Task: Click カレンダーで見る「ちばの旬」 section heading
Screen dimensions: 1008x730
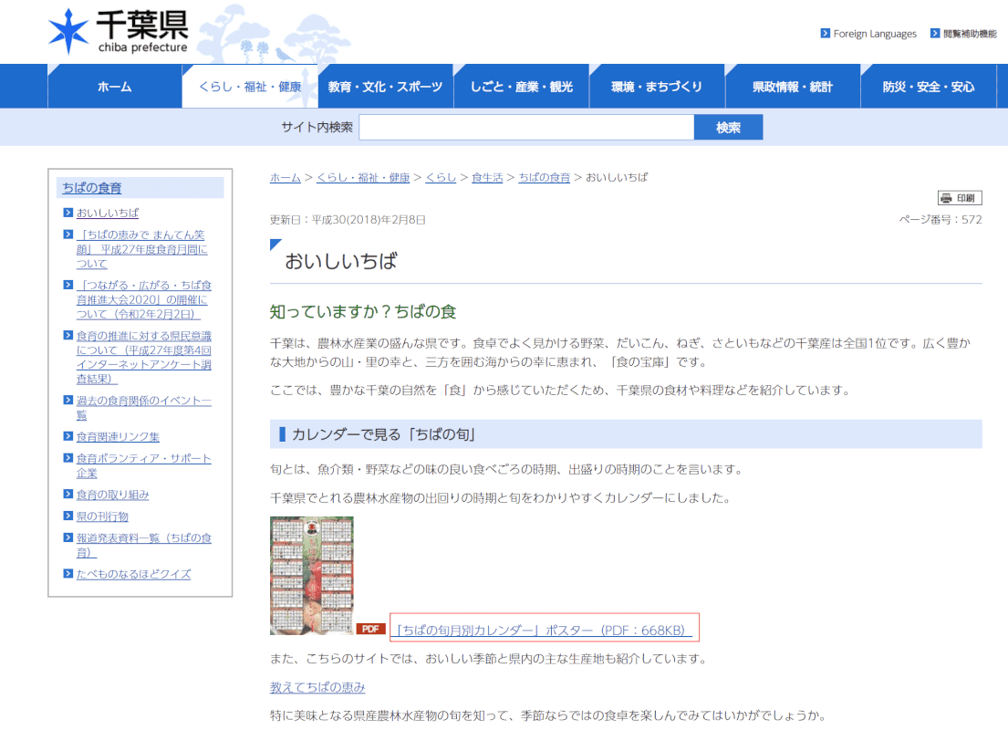Action: point(383,434)
